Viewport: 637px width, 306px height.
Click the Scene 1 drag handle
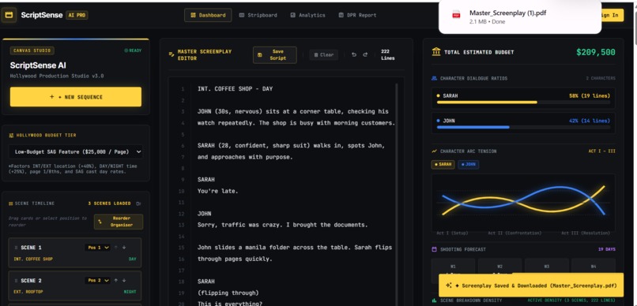click(17, 247)
